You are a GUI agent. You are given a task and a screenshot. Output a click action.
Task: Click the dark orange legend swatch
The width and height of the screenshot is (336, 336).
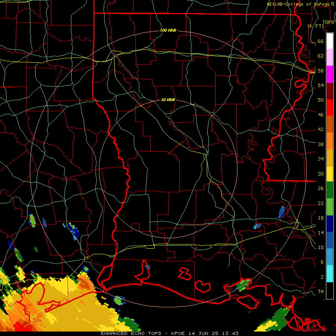pyautogui.click(x=330, y=124)
